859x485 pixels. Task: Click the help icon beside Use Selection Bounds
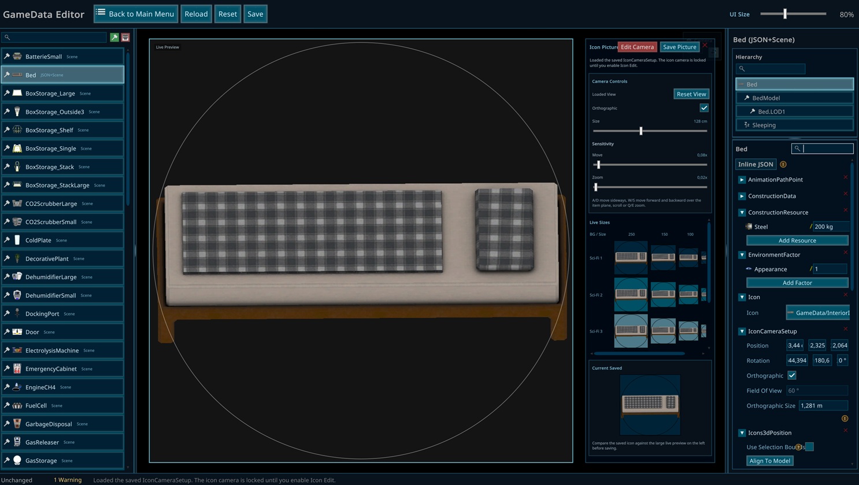798,447
